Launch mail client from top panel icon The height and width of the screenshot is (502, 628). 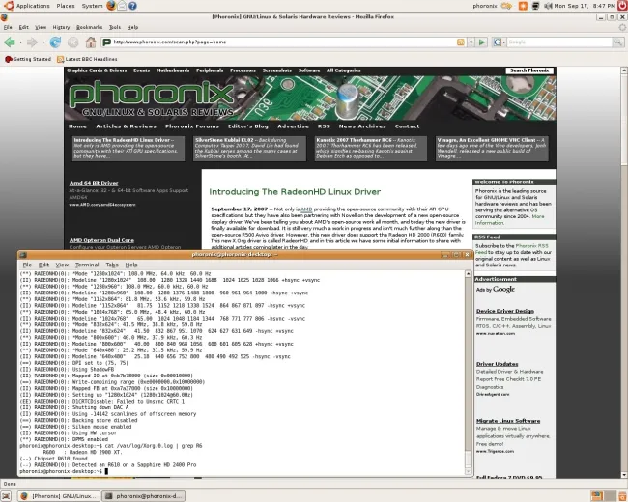point(122,6)
